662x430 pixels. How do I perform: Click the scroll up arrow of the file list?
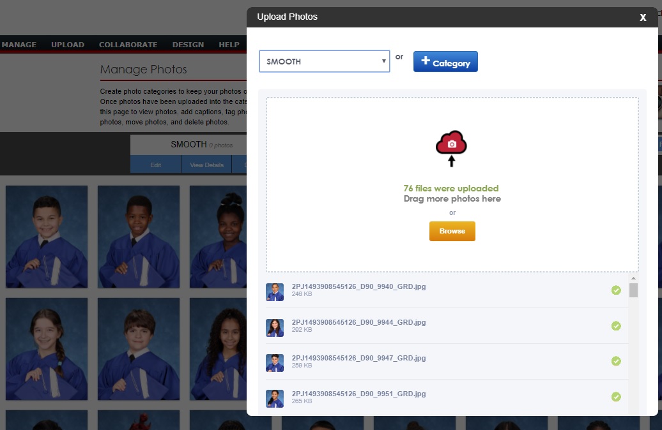(x=633, y=278)
